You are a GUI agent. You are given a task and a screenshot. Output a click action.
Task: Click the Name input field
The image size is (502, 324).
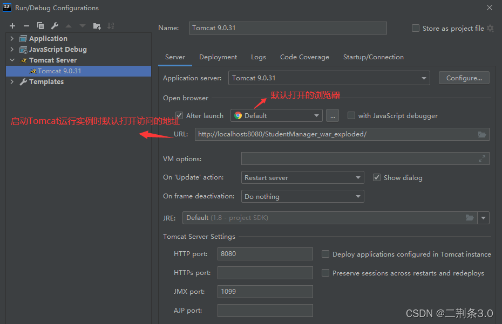tap(288, 28)
